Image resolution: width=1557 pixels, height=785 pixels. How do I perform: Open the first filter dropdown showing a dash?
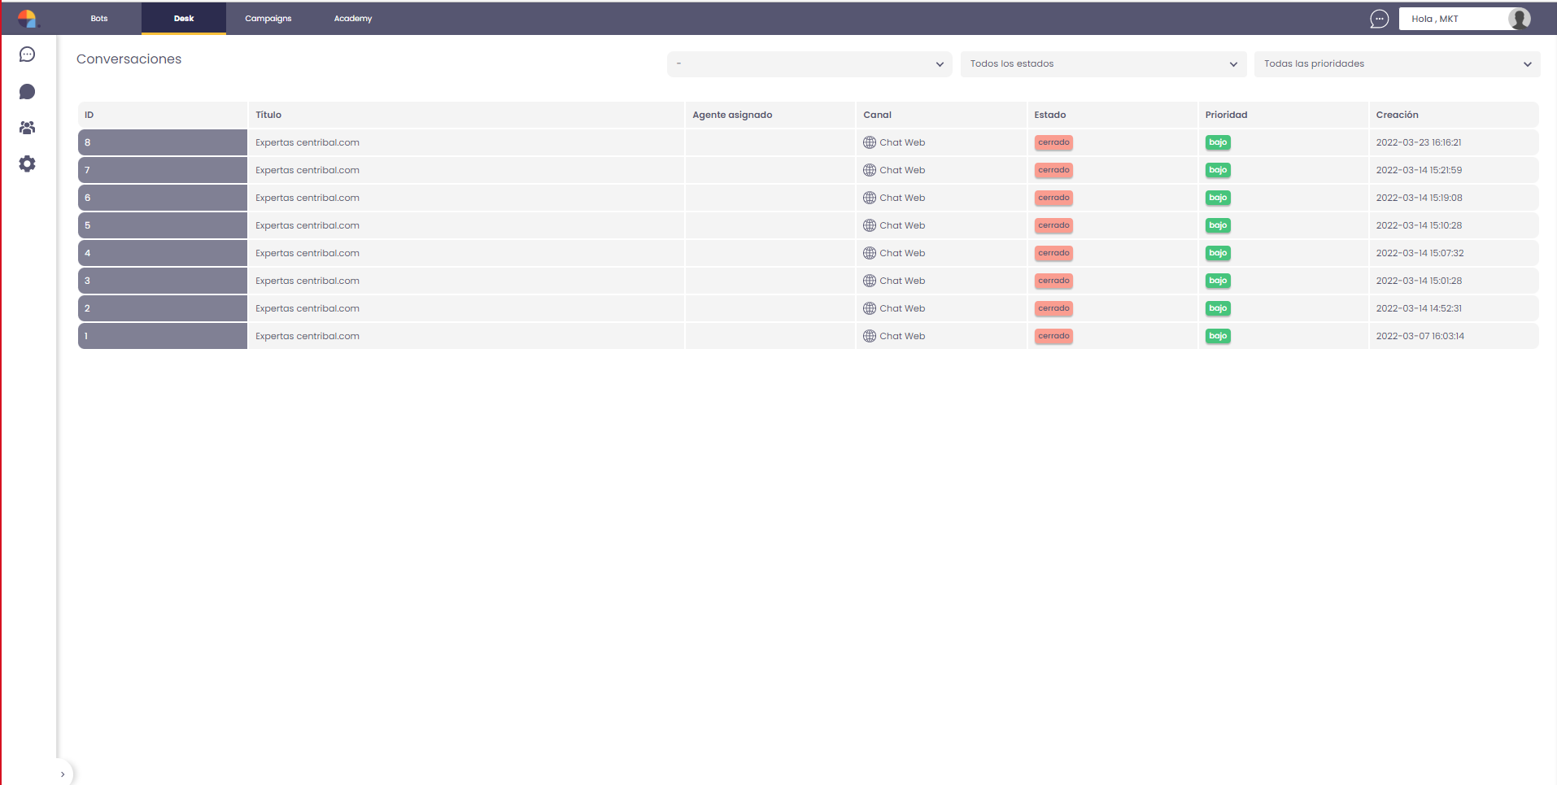[x=809, y=64]
